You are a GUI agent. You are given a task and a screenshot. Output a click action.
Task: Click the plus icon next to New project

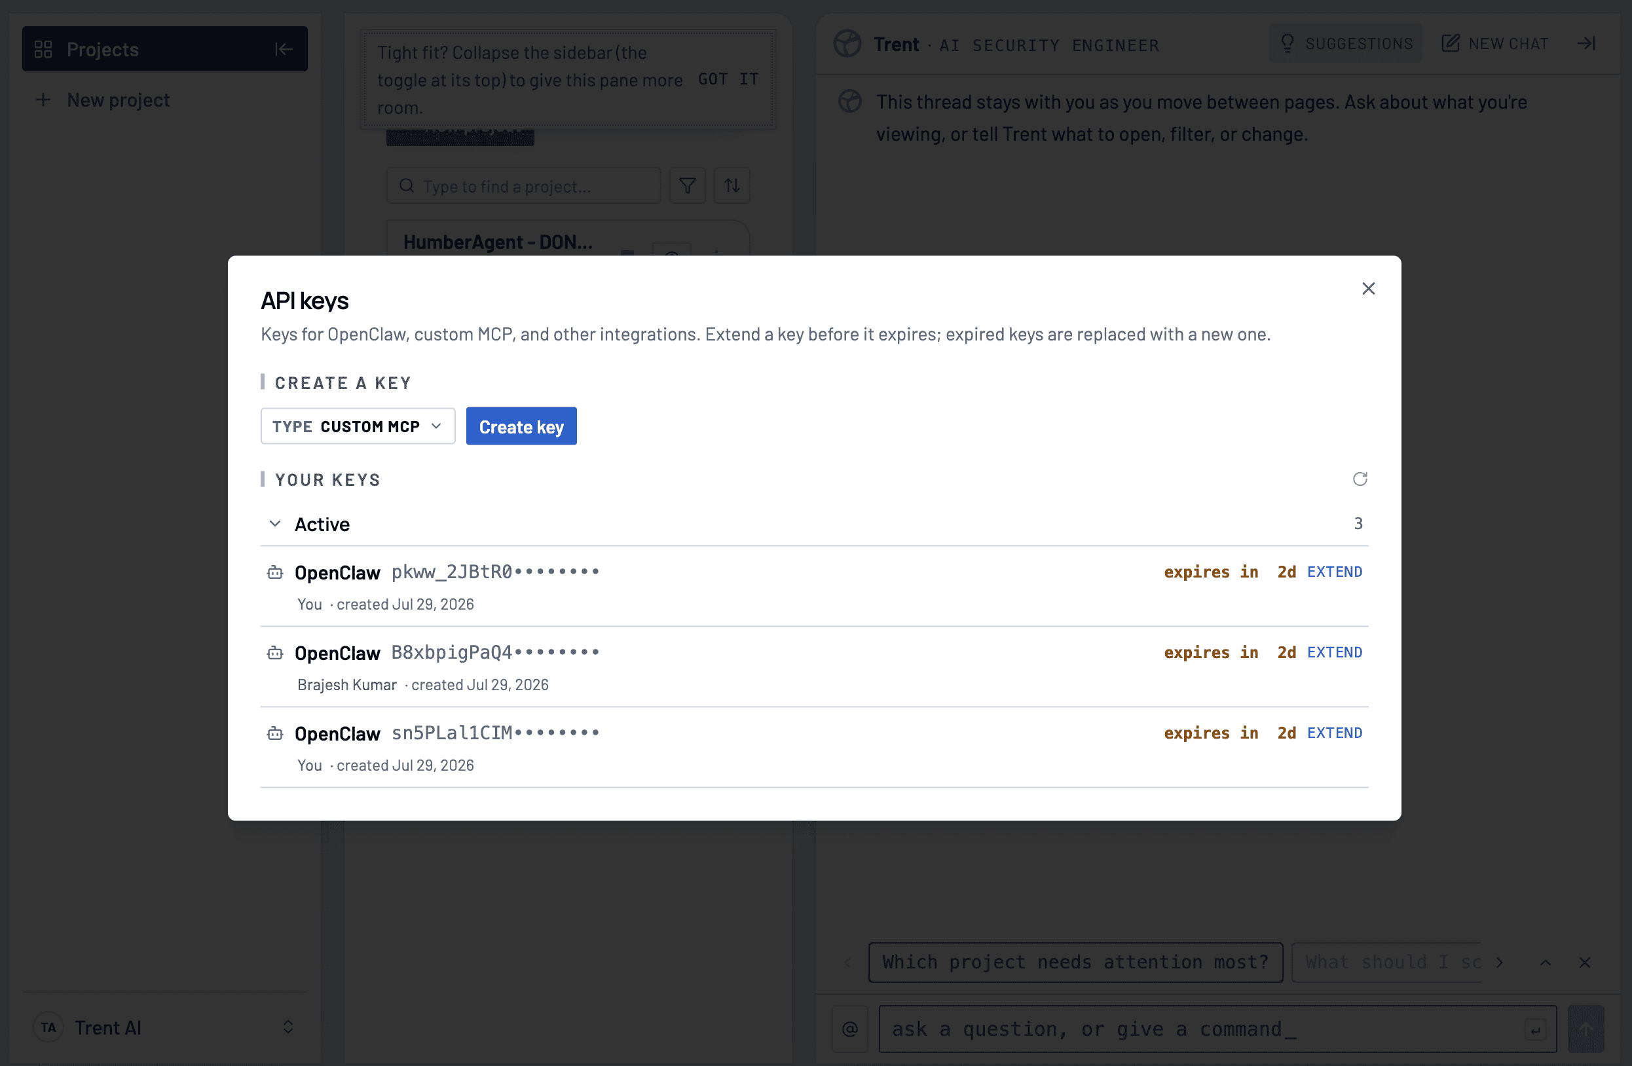43,100
